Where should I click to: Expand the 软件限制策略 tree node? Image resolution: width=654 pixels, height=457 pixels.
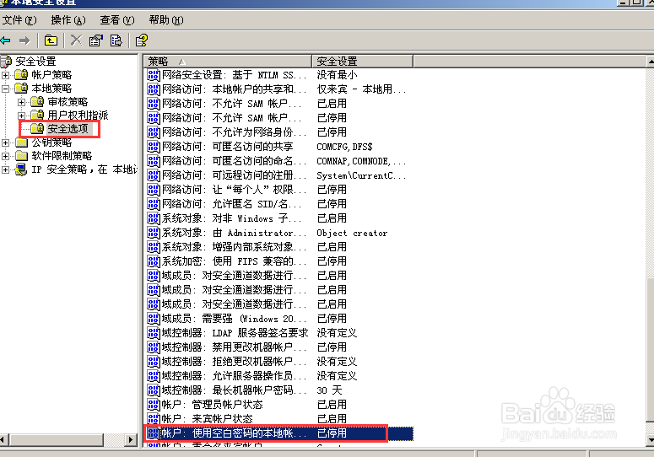pos(5,156)
